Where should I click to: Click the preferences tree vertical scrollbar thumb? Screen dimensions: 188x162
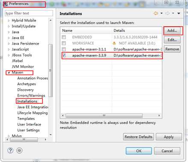click(51, 70)
